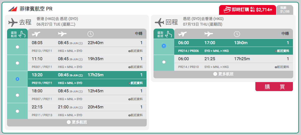Click the Philippine Airlines logo icon
Image resolution: width=301 pixels, height=135 pixels.
pos(13,9)
